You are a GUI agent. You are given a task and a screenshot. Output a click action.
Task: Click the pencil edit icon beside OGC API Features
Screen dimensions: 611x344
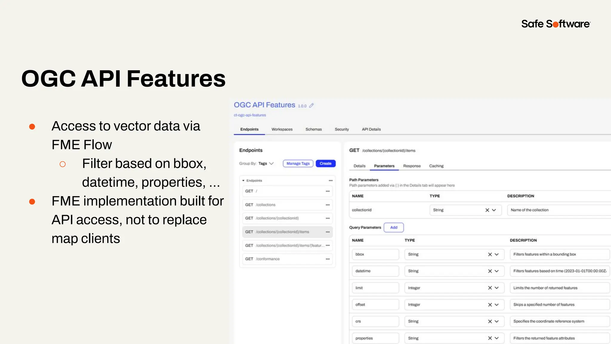311,105
